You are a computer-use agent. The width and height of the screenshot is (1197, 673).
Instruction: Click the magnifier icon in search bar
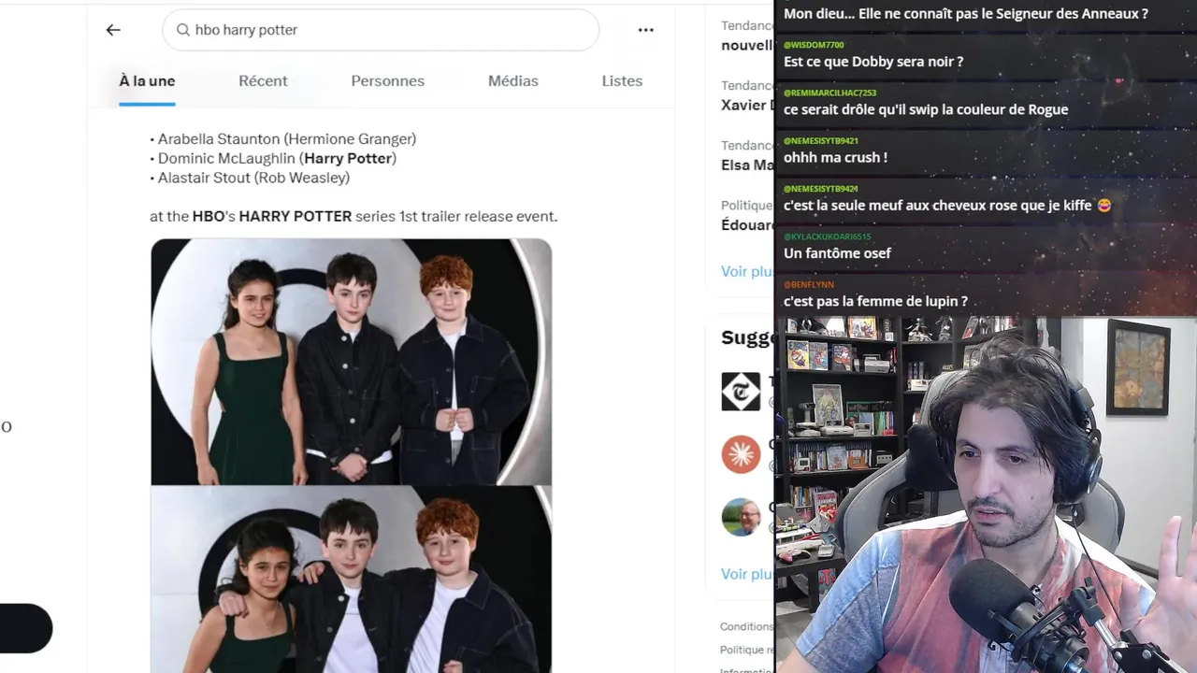[183, 30]
